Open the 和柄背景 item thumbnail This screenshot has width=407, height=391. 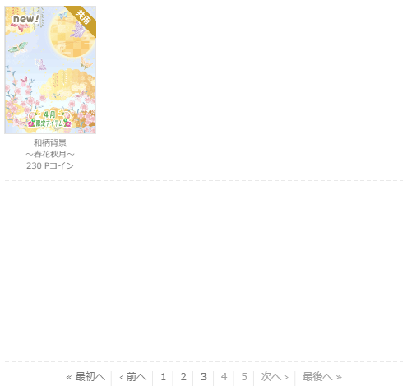pyautogui.click(x=50, y=70)
